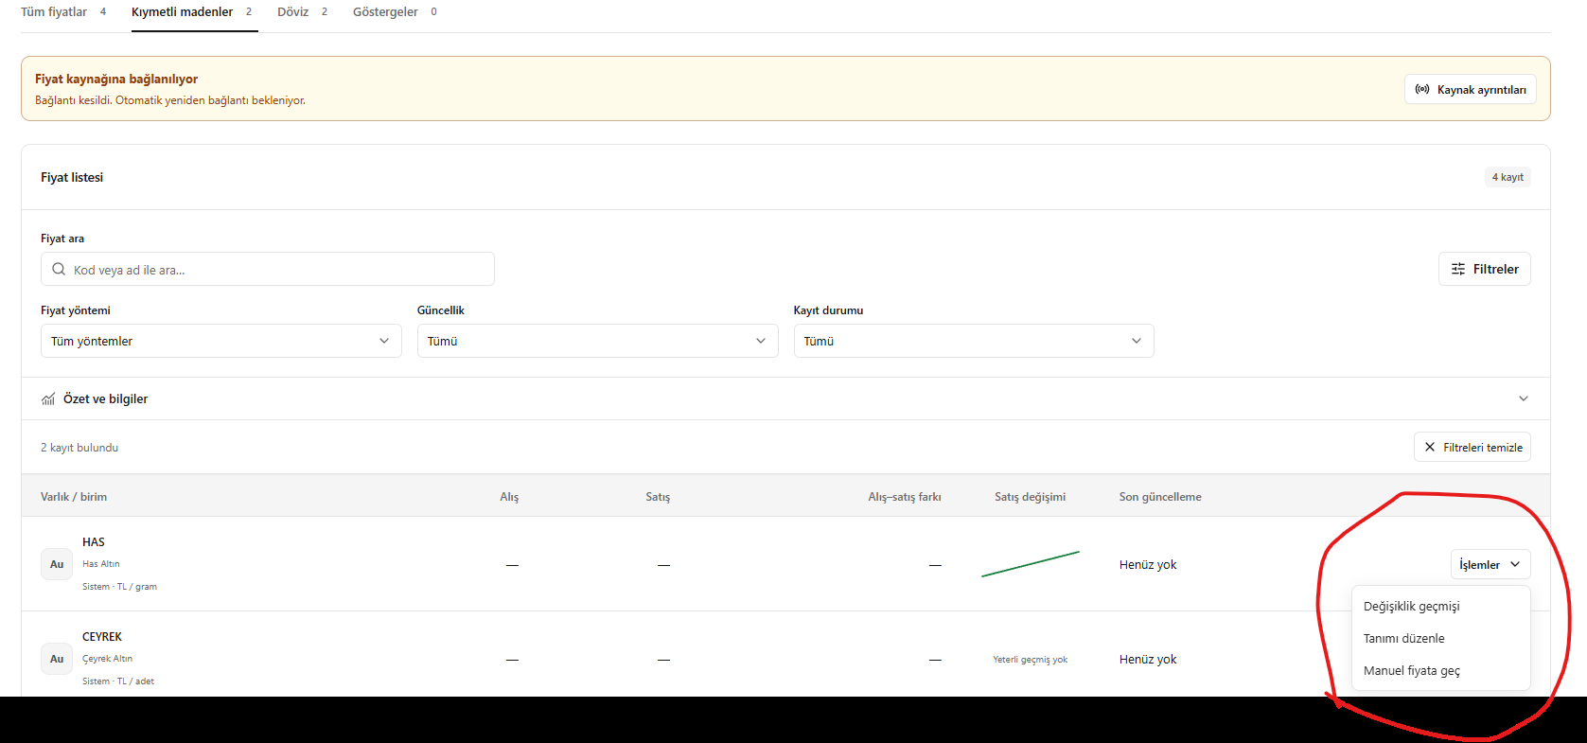Click the Fiyat kaynağına bağlanılıyor heading
This screenshot has width=1587, height=743.
(x=116, y=79)
